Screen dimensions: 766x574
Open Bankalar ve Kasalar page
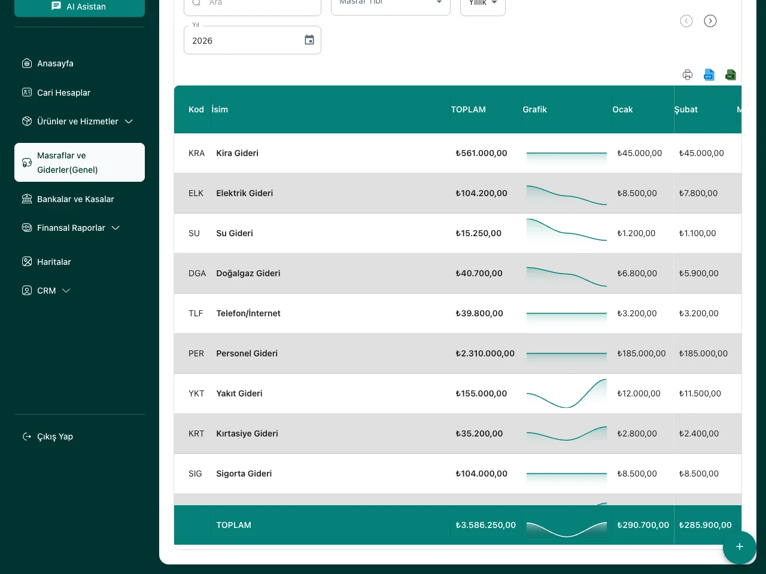coord(75,199)
